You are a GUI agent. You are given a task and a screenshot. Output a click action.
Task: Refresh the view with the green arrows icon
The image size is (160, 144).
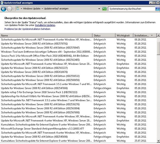(x=105, y=9)
